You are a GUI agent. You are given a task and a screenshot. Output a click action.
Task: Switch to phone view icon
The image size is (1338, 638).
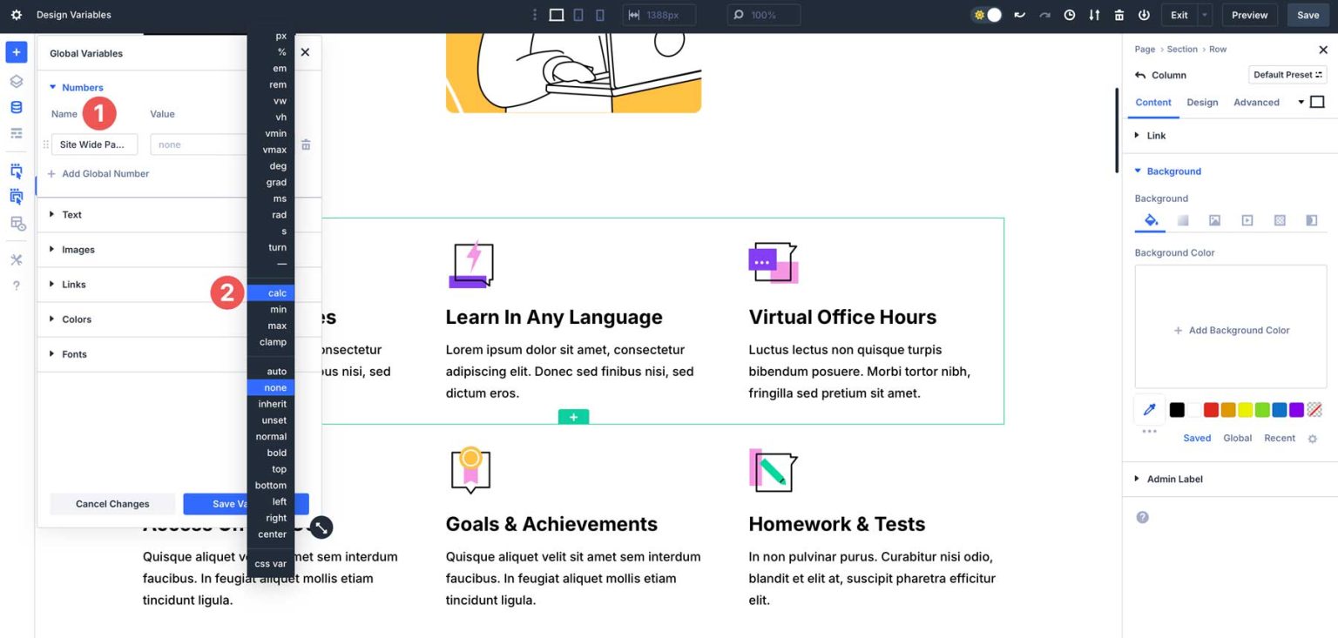(600, 15)
